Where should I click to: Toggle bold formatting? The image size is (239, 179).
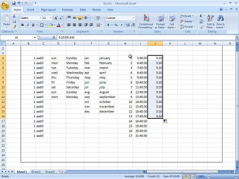click(22, 25)
